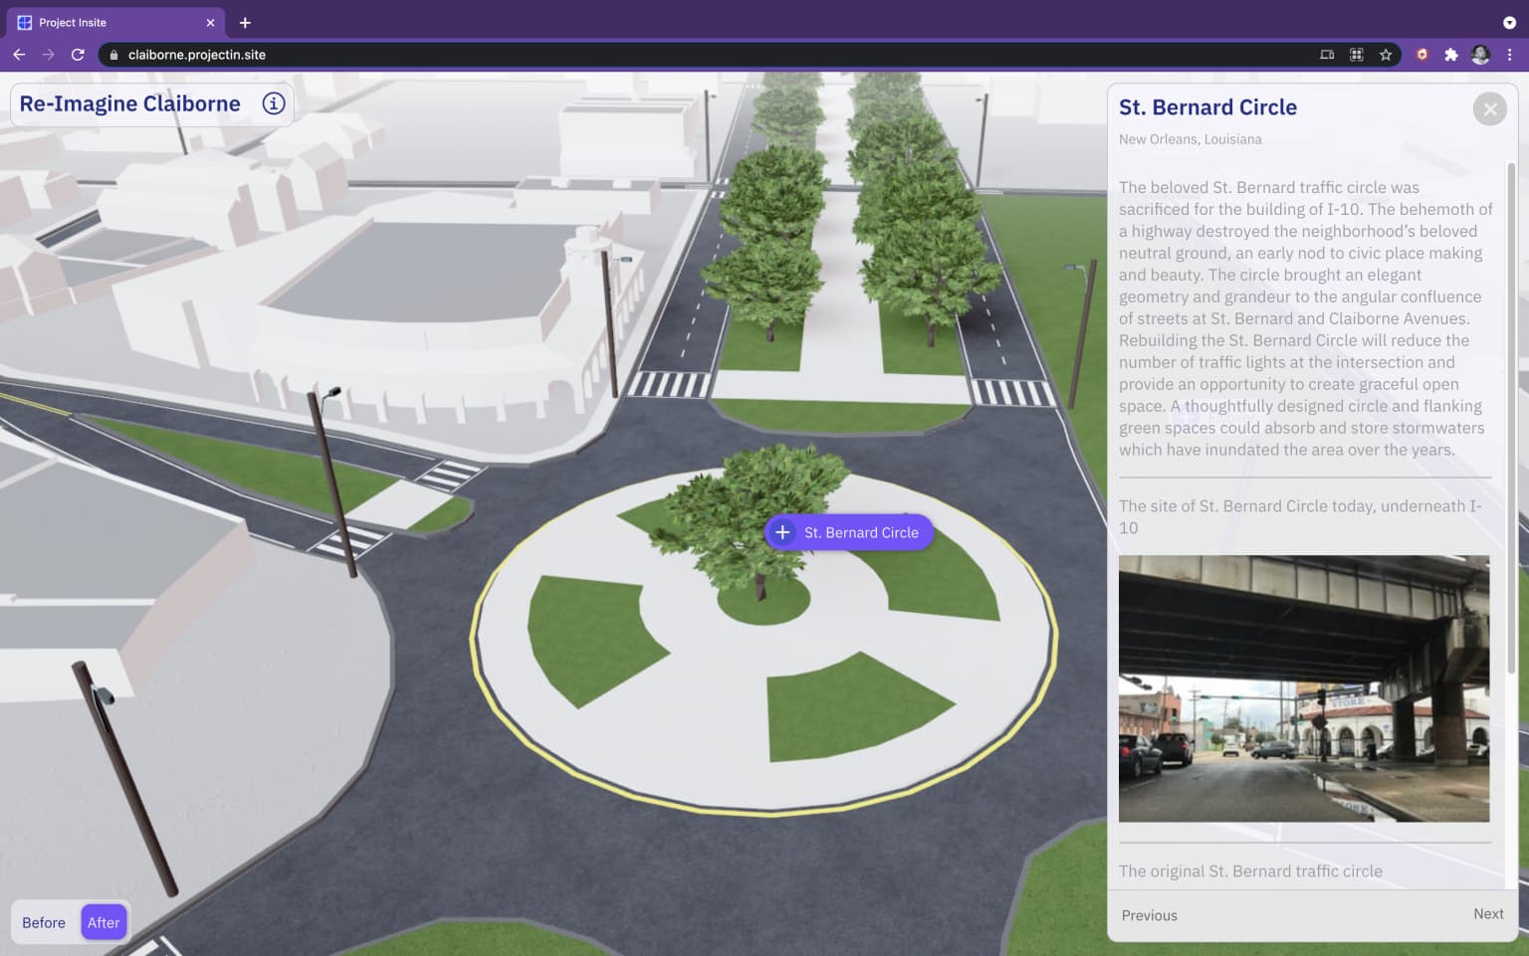Click the browser forward arrow
This screenshot has height=956, width=1529.
pyautogui.click(x=48, y=55)
